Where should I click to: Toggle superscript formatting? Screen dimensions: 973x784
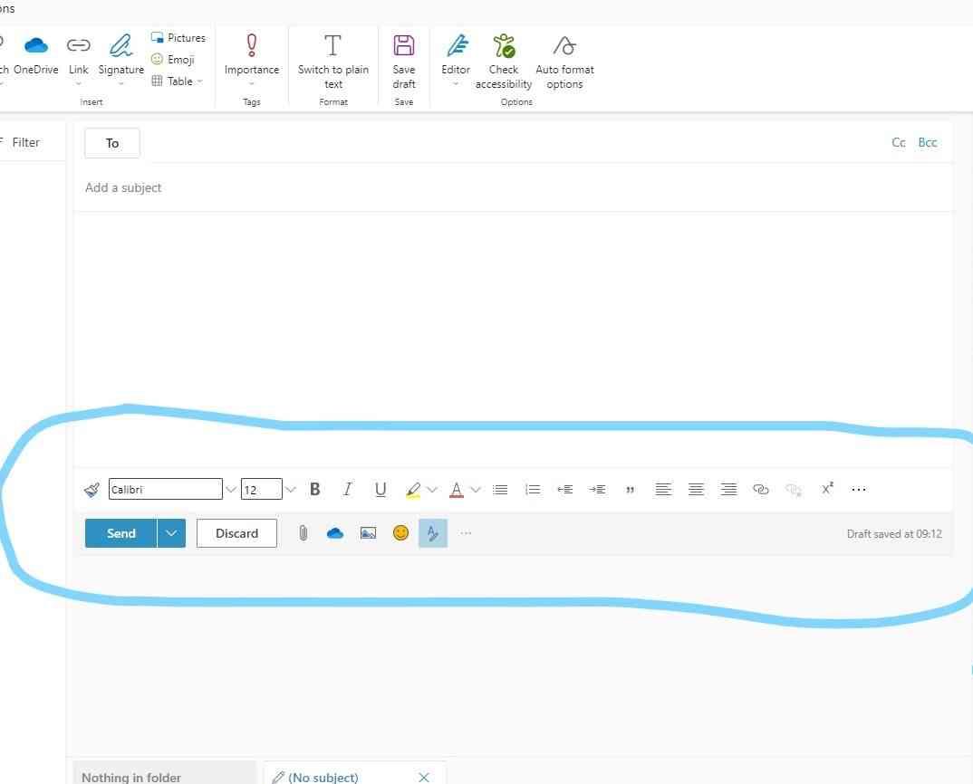click(827, 489)
